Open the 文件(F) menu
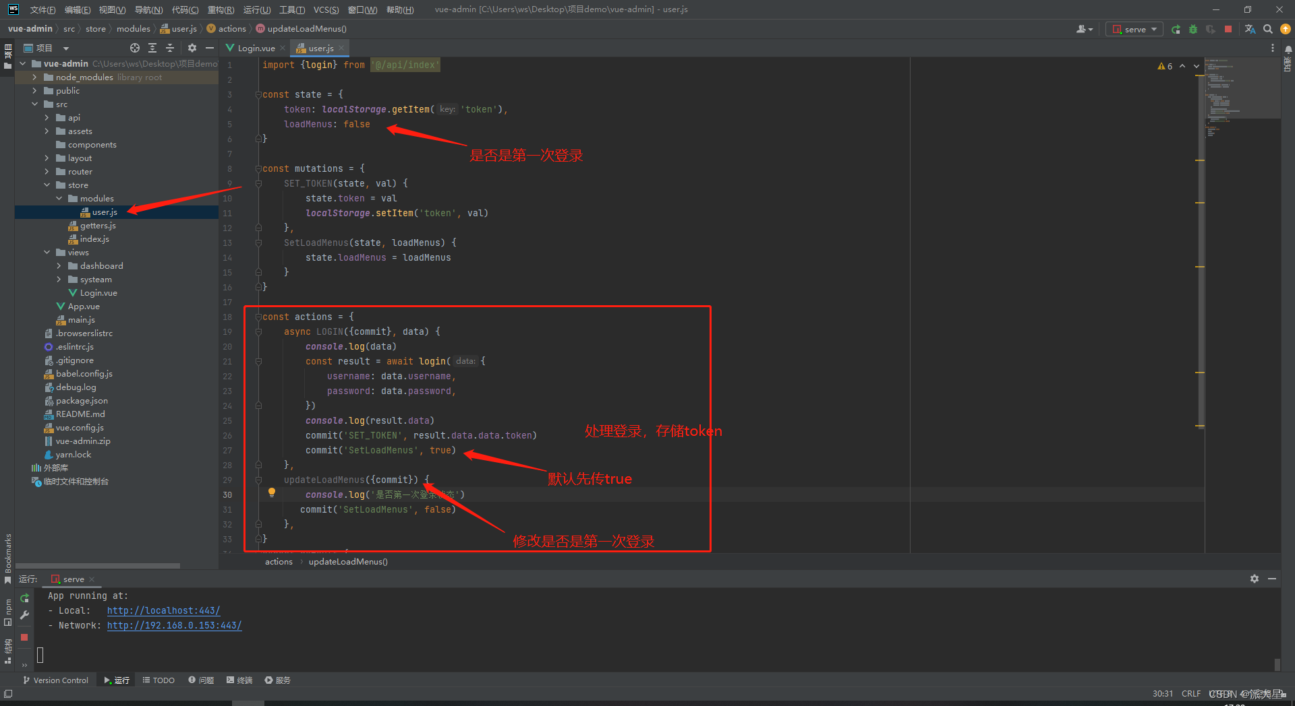This screenshot has height=706, width=1295. [x=42, y=9]
